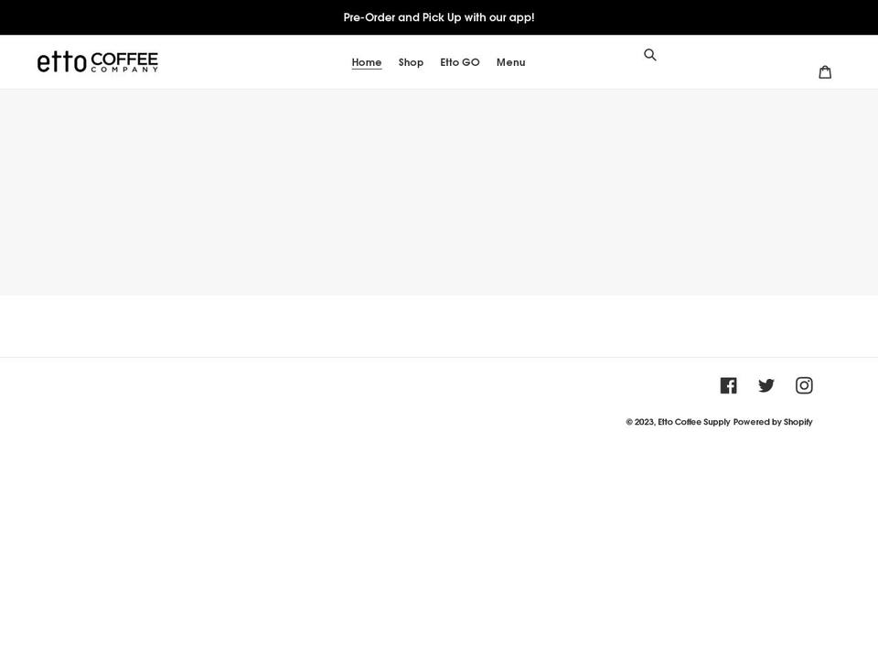
Task: Open the shopping cart bag icon
Action: [825, 71]
